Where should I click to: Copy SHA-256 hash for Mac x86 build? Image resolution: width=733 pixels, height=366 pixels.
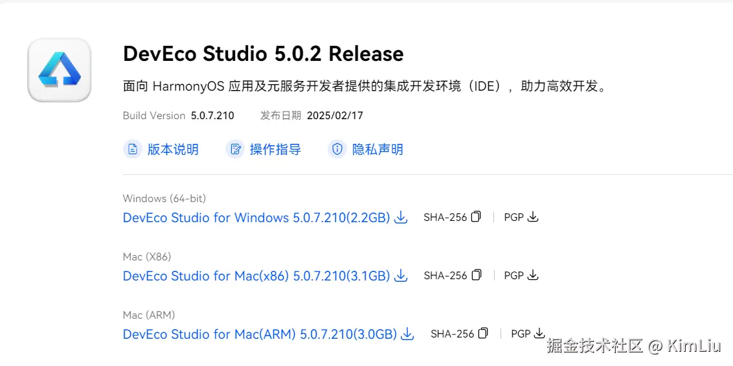pos(477,275)
